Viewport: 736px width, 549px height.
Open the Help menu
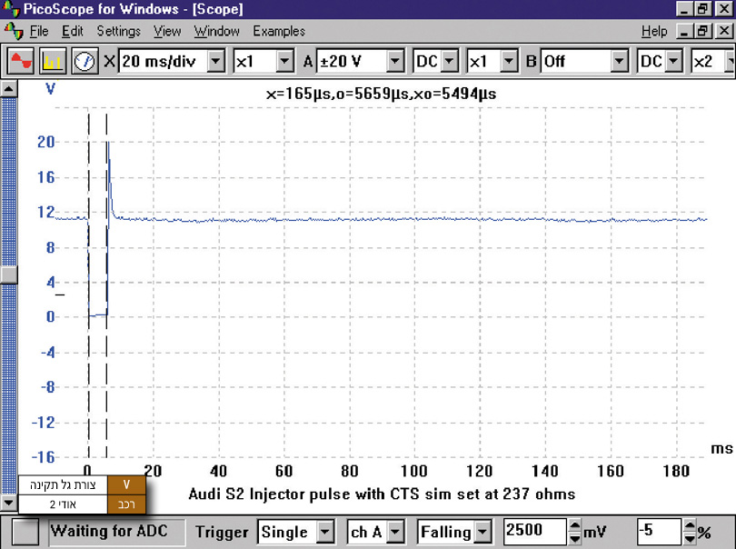(x=653, y=31)
